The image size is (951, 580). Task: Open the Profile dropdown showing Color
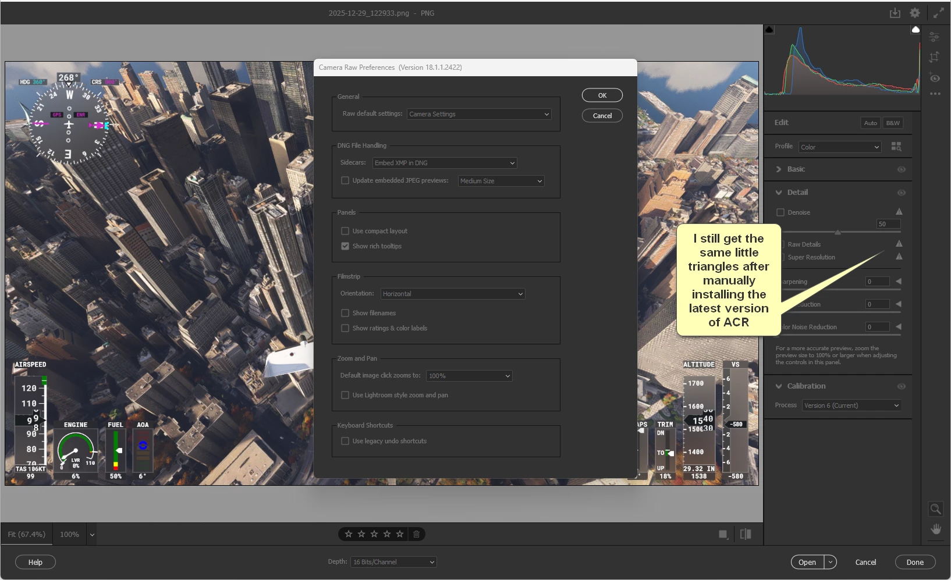(x=840, y=147)
